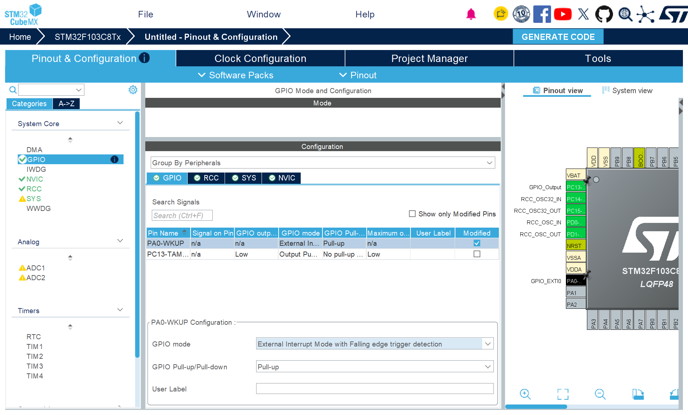Open the X (Twitter) icon link

583,14
